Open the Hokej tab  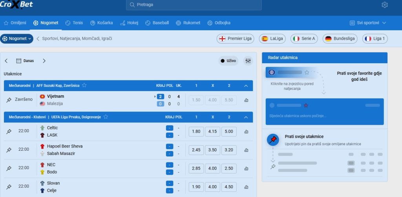coord(129,23)
